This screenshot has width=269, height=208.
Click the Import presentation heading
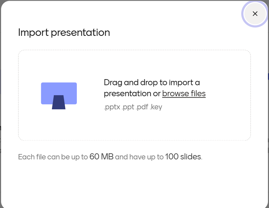click(x=64, y=33)
